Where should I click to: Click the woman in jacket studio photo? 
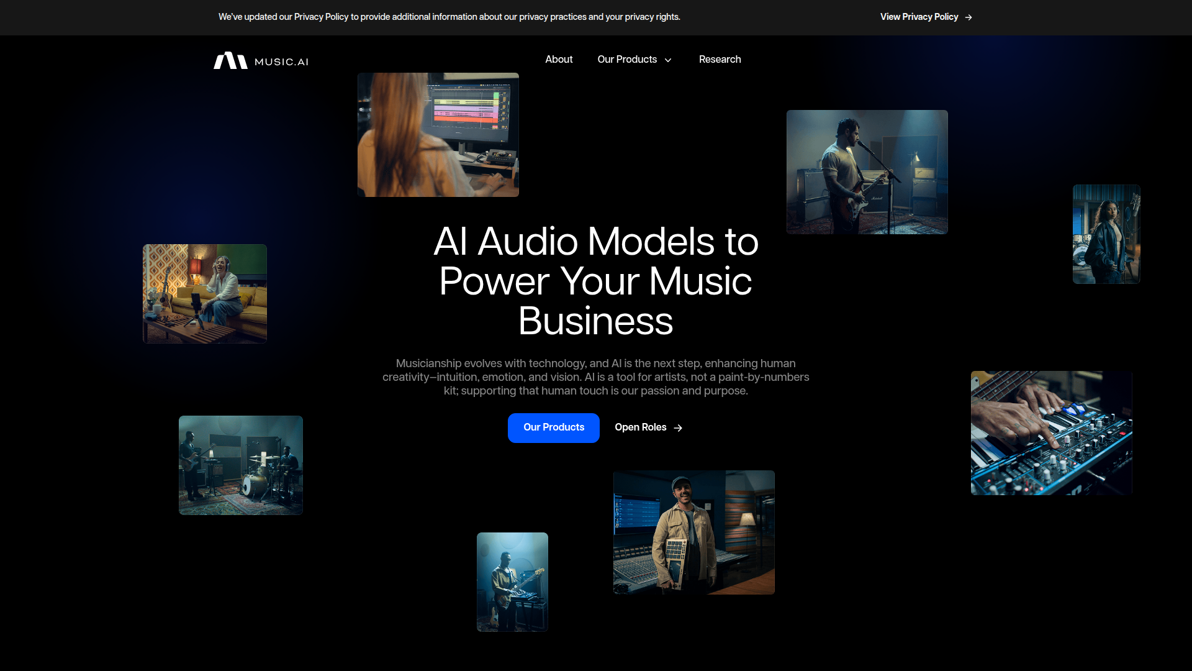point(1106,234)
